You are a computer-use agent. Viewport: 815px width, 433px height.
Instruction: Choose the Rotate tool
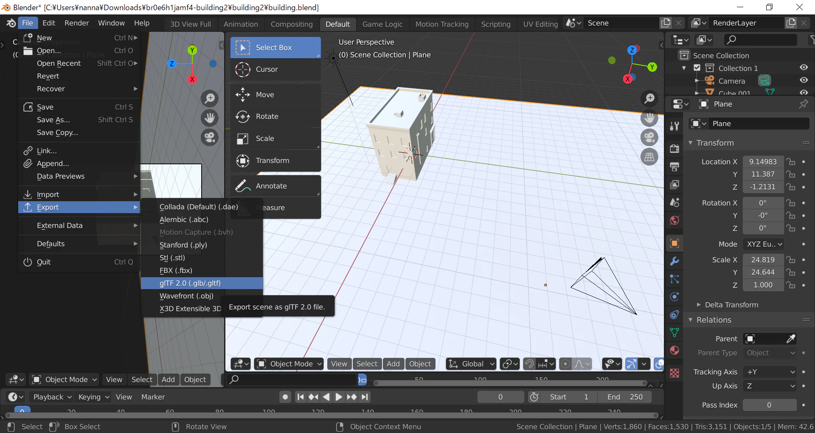tap(275, 116)
